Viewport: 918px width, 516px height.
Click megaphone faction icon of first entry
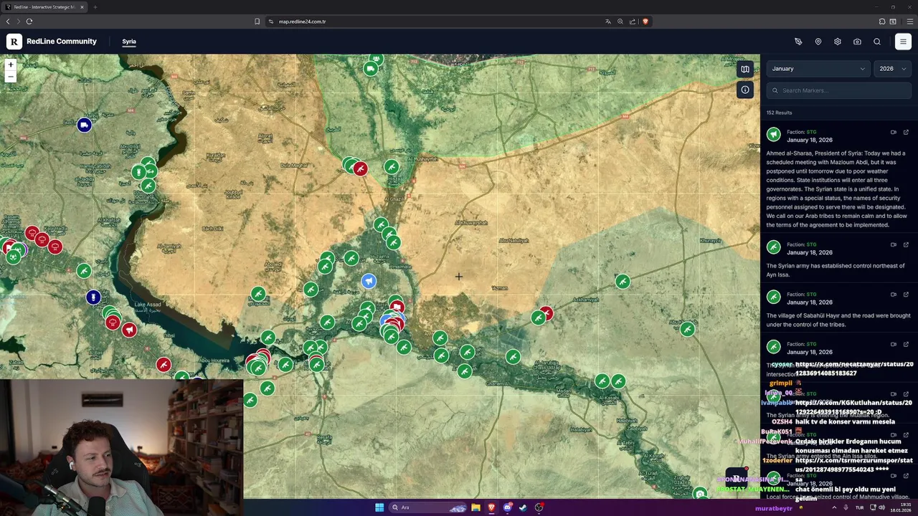[x=774, y=135]
